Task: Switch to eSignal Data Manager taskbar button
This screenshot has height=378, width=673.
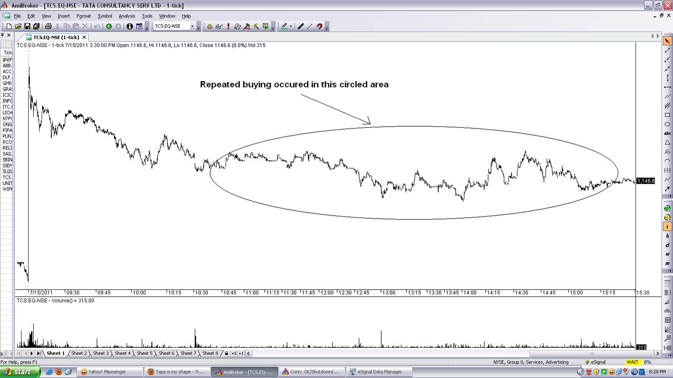Action: [x=379, y=372]
